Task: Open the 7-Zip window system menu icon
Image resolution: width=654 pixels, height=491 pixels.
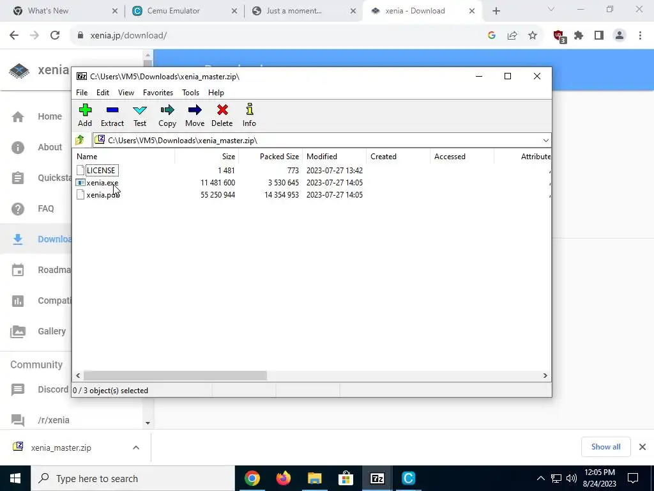Action: (x=82, y=77)
